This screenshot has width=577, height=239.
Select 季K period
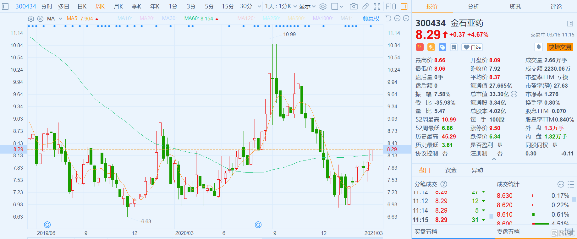(x=136, y=6)
